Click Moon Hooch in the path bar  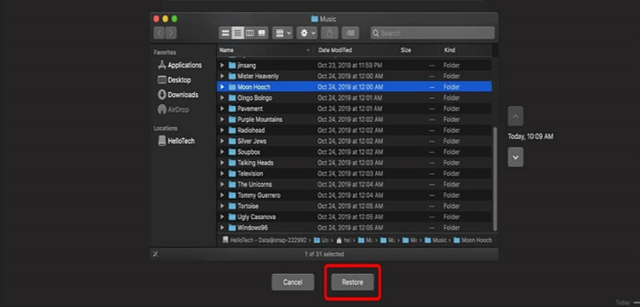(473, 240)
